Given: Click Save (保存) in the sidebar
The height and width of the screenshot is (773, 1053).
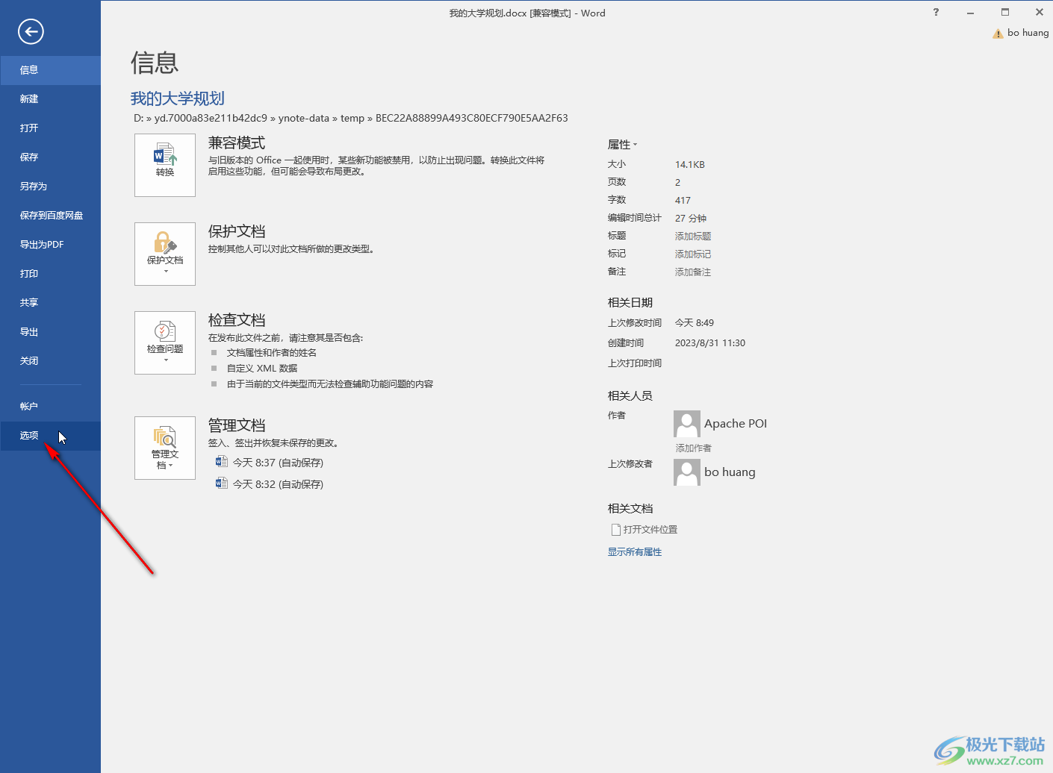Looking at the screenshot, I should pos(50,157).
